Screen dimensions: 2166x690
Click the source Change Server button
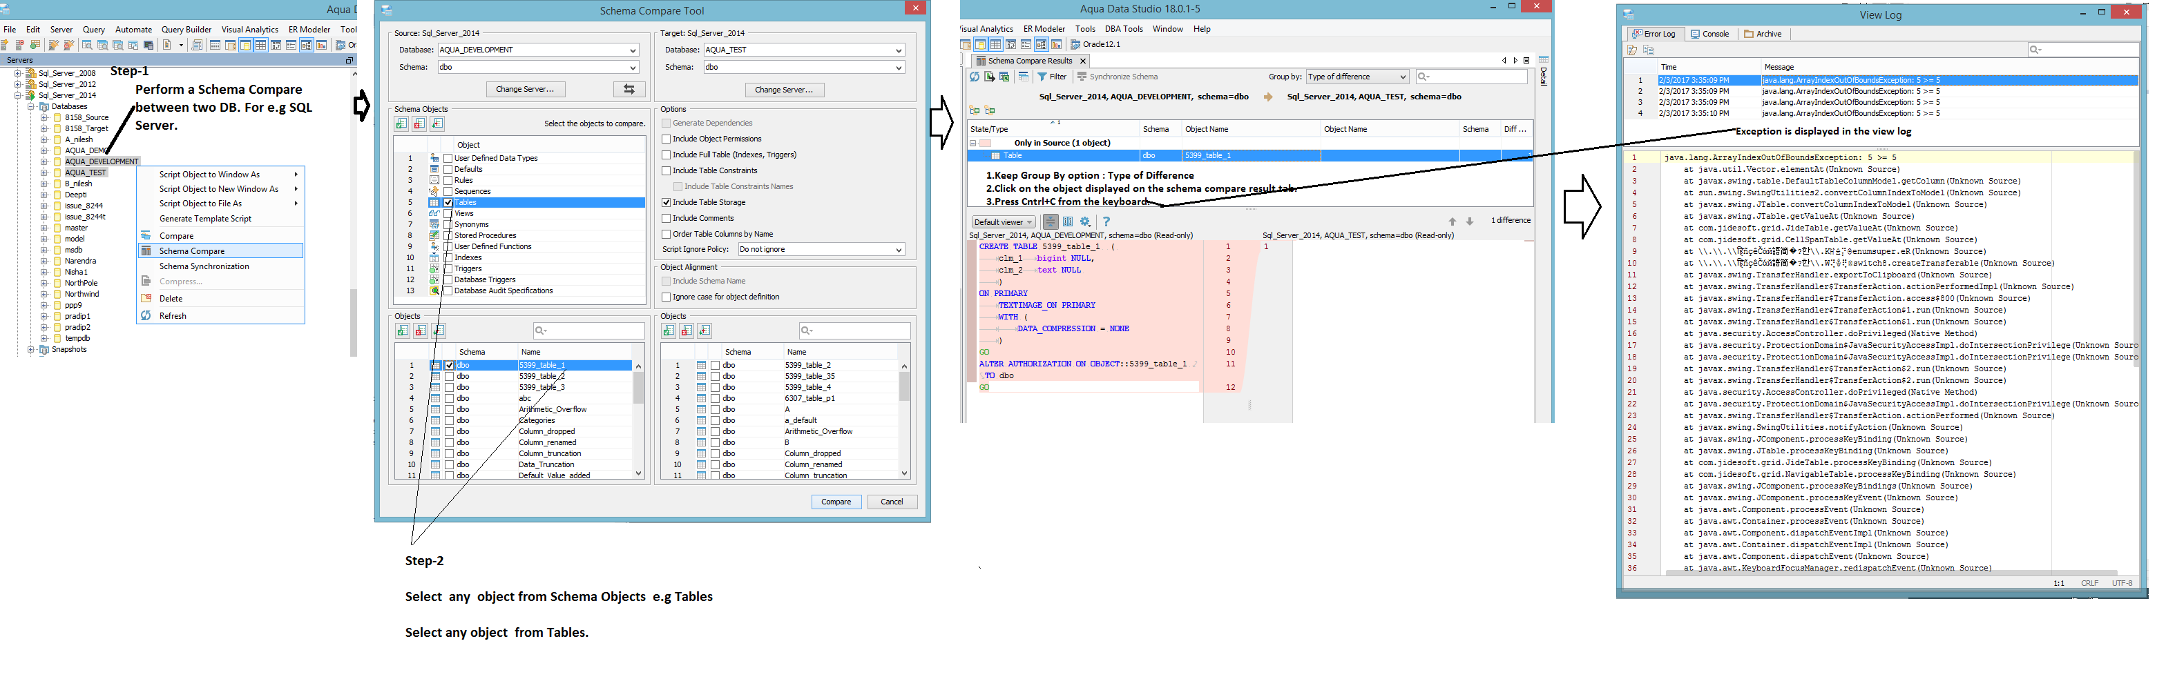pos(526,89)
